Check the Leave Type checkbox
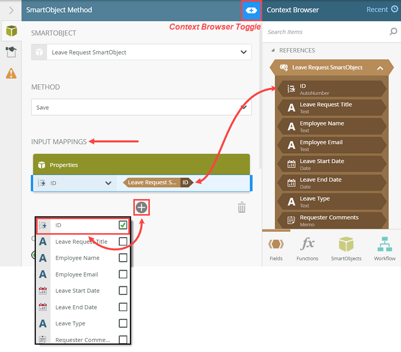Image resolution: width=401 pixels, height=352 pixels. [123, 323]
